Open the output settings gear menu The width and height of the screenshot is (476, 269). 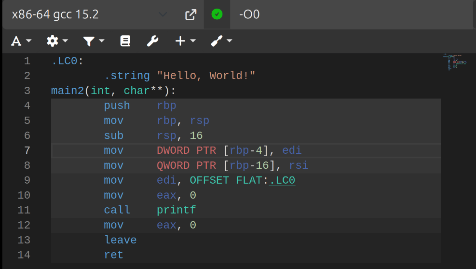pos(57,40)
